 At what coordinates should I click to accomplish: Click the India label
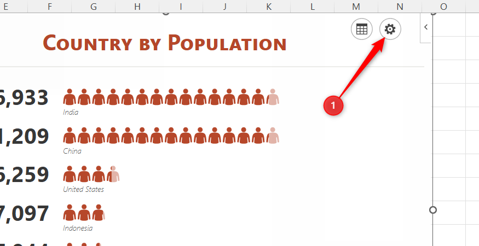coord(71,112)
